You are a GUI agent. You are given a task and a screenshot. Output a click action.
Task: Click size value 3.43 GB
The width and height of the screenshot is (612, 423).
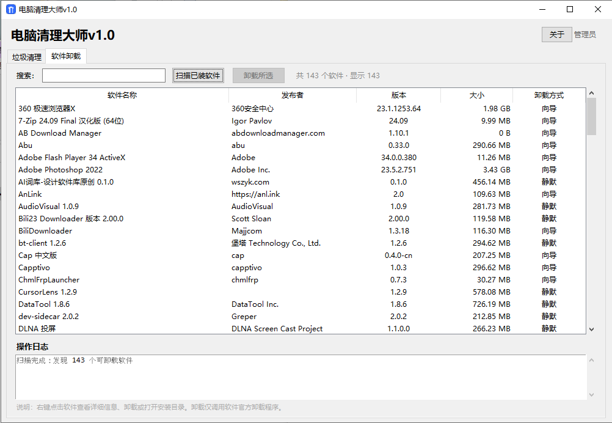point(497,169)
